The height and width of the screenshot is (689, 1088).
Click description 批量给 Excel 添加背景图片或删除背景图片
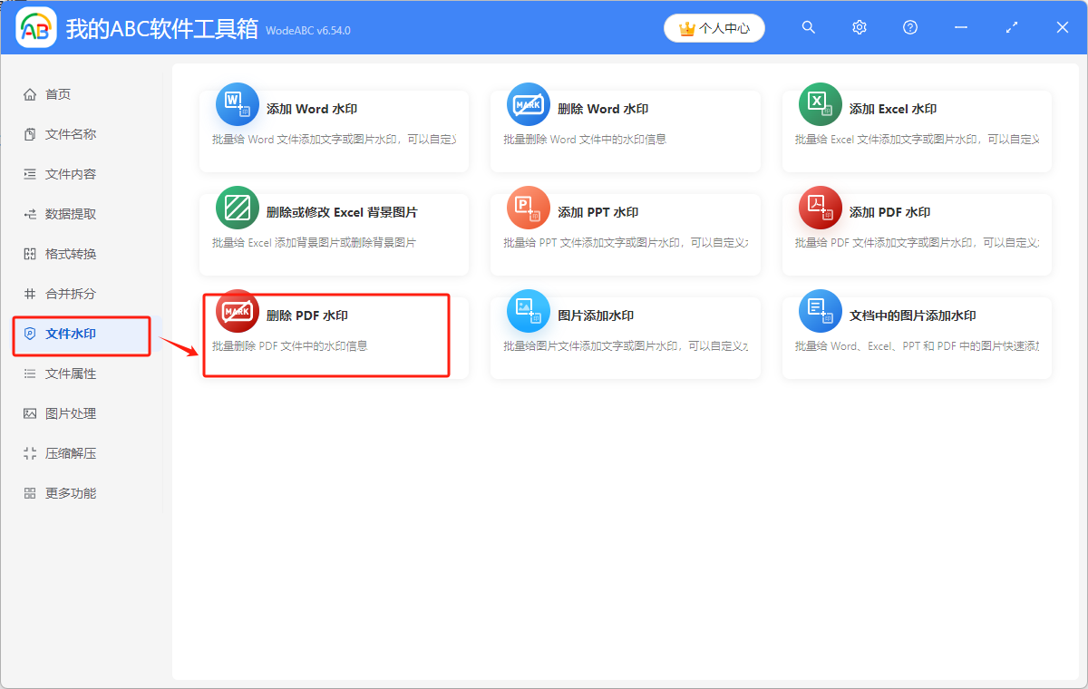point(314,243)
